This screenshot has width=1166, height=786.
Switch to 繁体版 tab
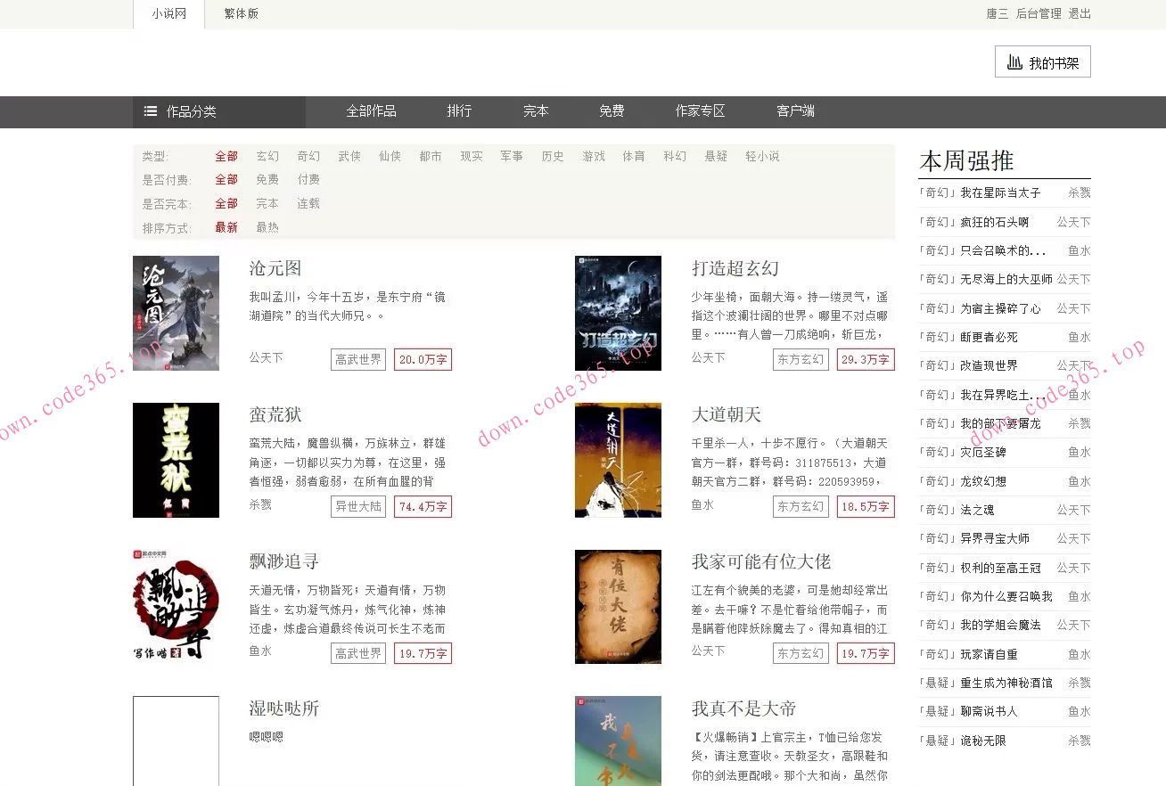pyautogui.click(x=241, y=13)
